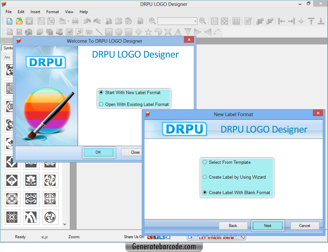Click the Camera capture icon

point(29,32)
